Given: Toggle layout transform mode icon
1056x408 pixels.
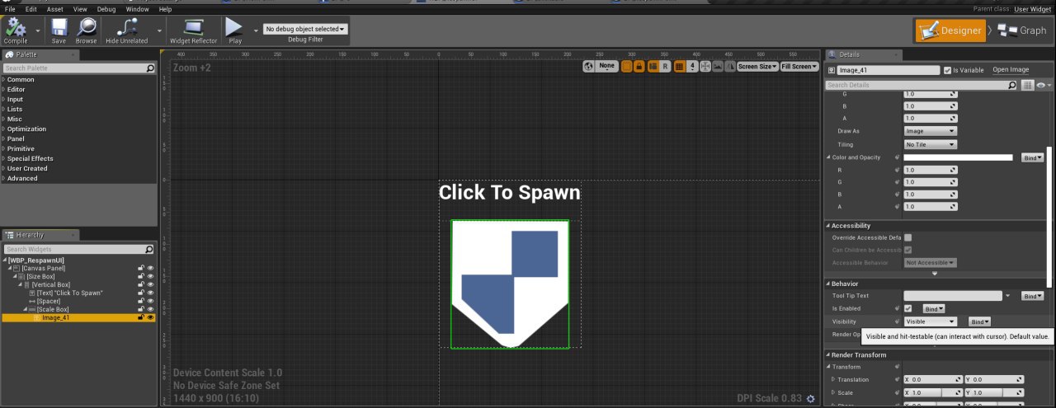Looking at the screenshot, I should click(x=653, y=66).
